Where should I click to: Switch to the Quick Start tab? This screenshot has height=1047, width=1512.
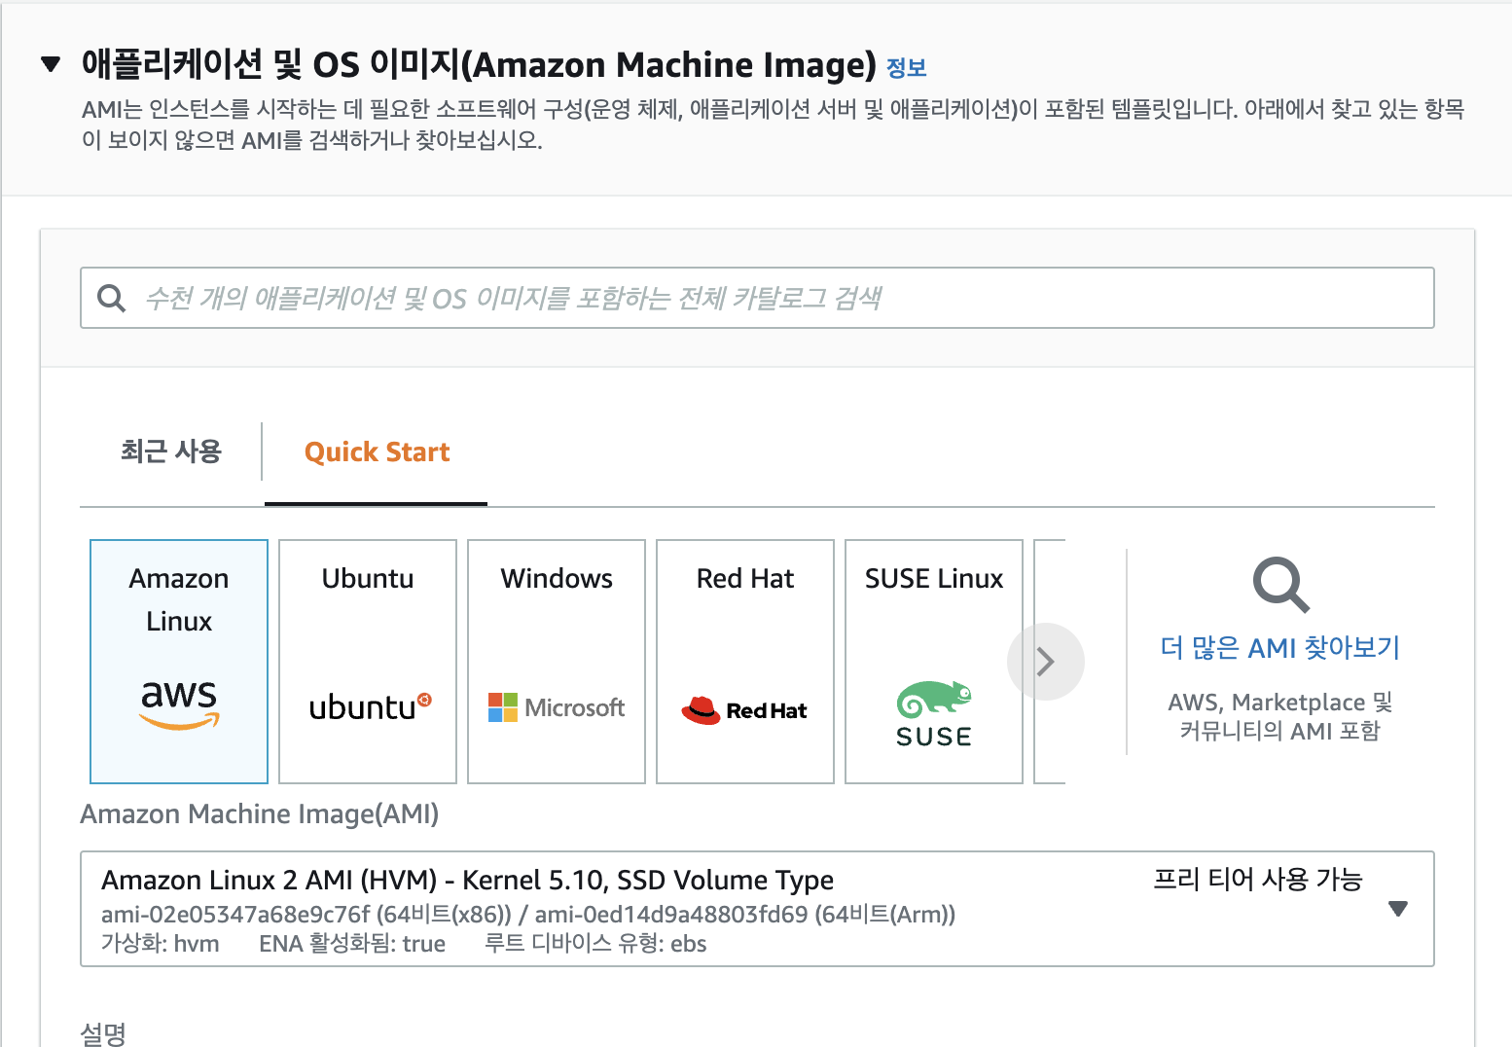(x=377, y=452)
